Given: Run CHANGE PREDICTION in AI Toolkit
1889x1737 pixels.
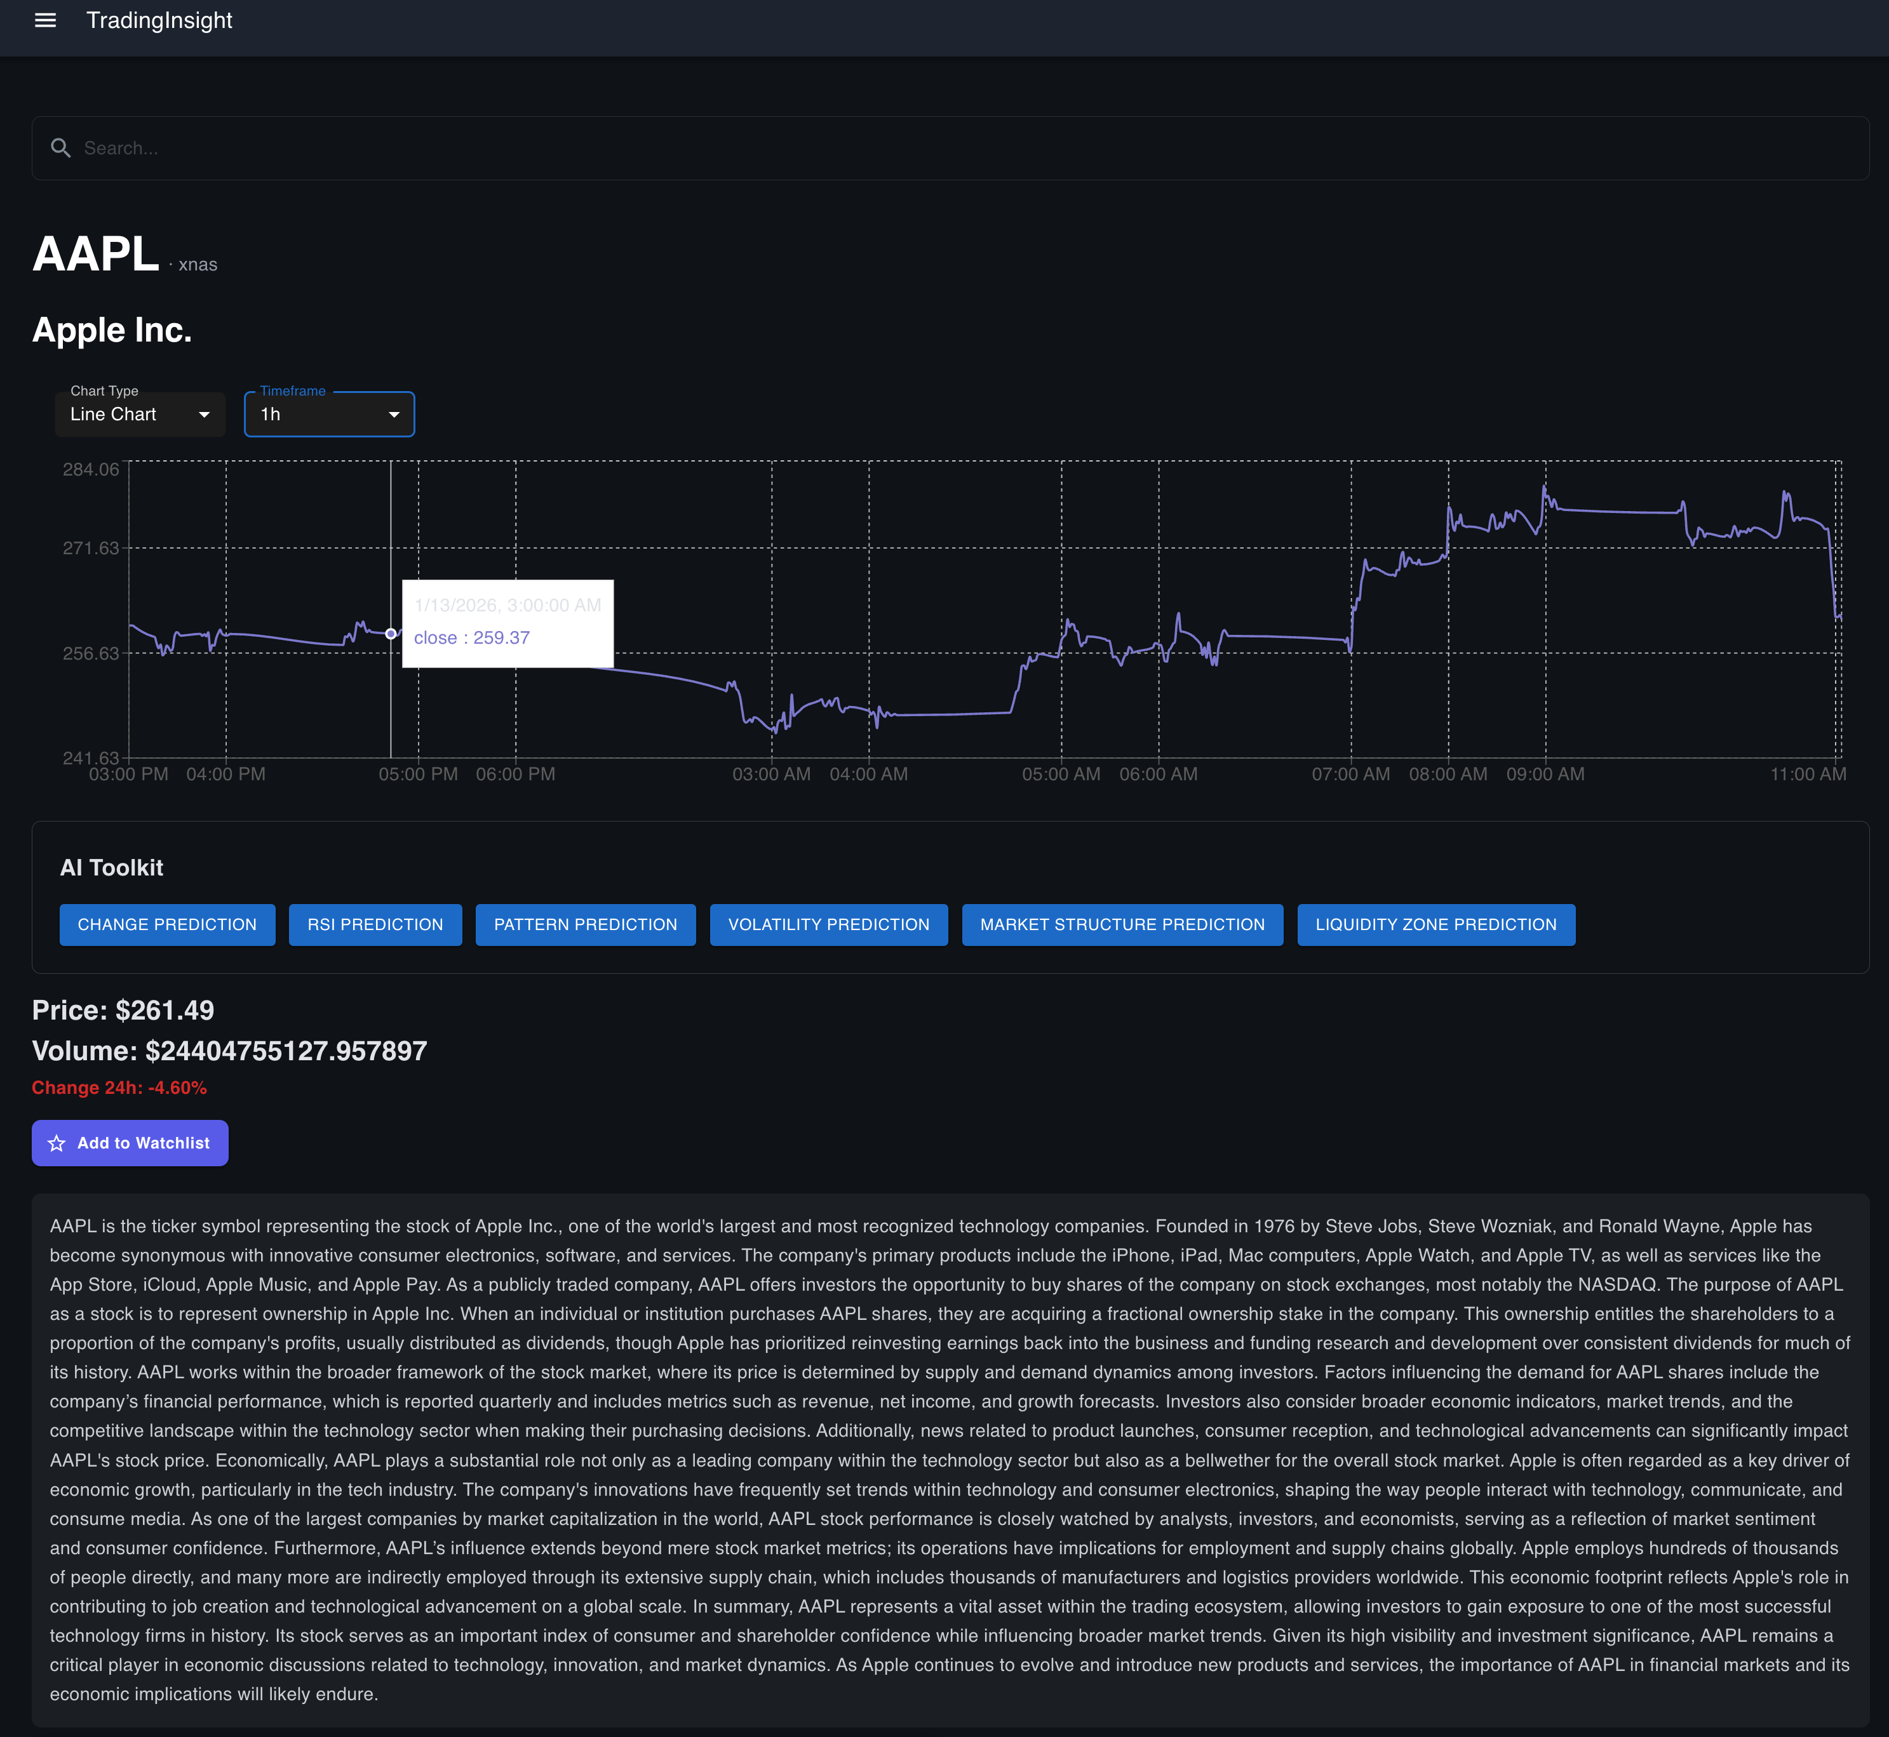Looking at the screenshot, I should tap(166, 924).
